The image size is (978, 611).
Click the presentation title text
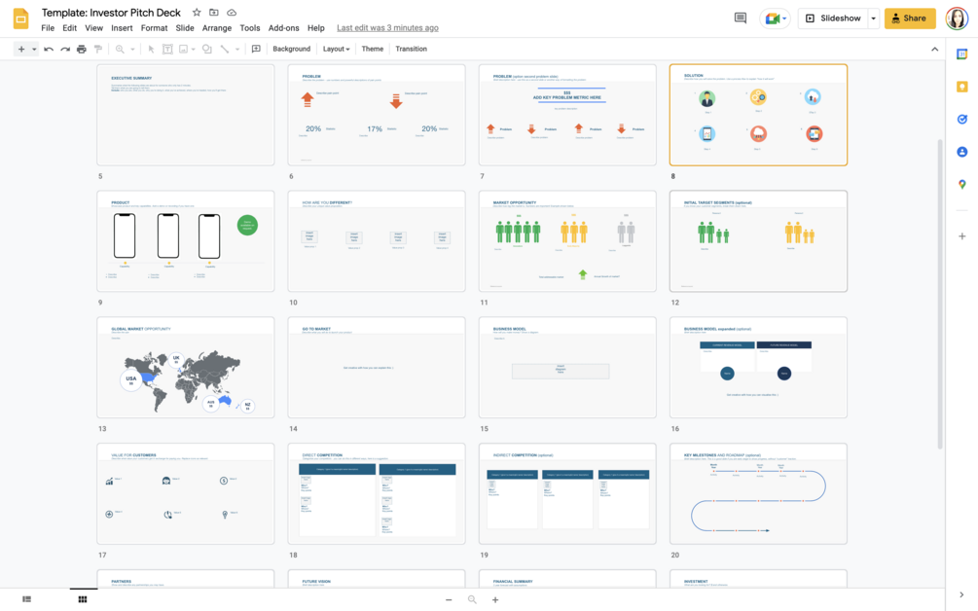[x=111, y=13]
